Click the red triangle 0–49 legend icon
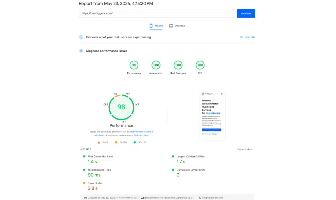Screen dimensions: 336x200 [x=99, y=142]
